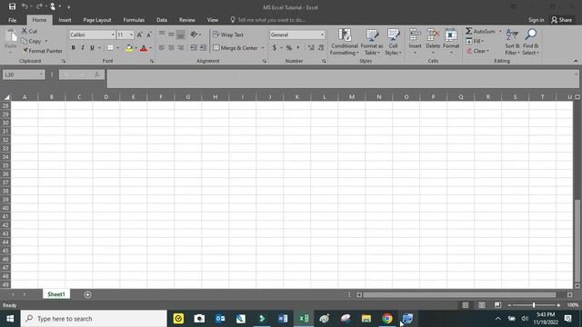Click AutoSum

[x=481, y=31]
